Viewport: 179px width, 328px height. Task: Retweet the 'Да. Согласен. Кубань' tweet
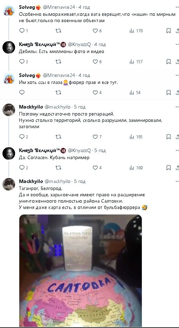[58, 168]
